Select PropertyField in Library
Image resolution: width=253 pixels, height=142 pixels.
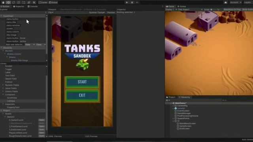point(13,107)
